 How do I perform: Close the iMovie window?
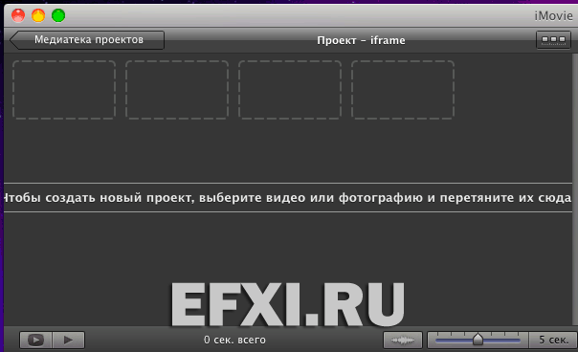click(18, 15)
